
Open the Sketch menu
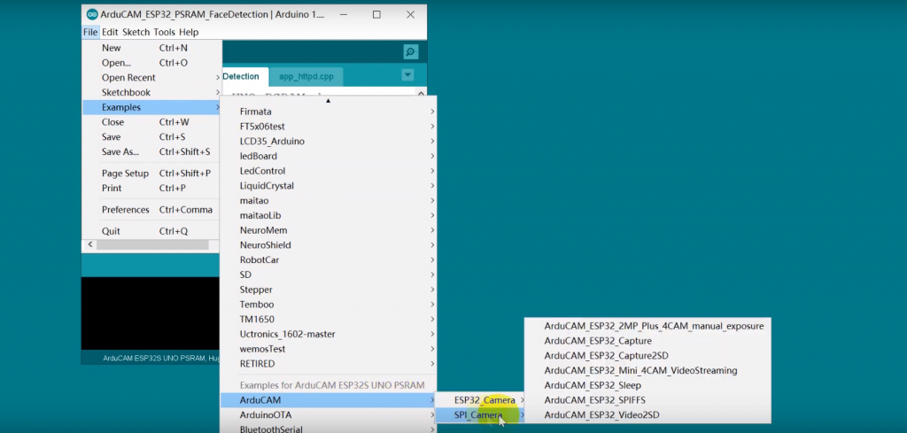136,33
